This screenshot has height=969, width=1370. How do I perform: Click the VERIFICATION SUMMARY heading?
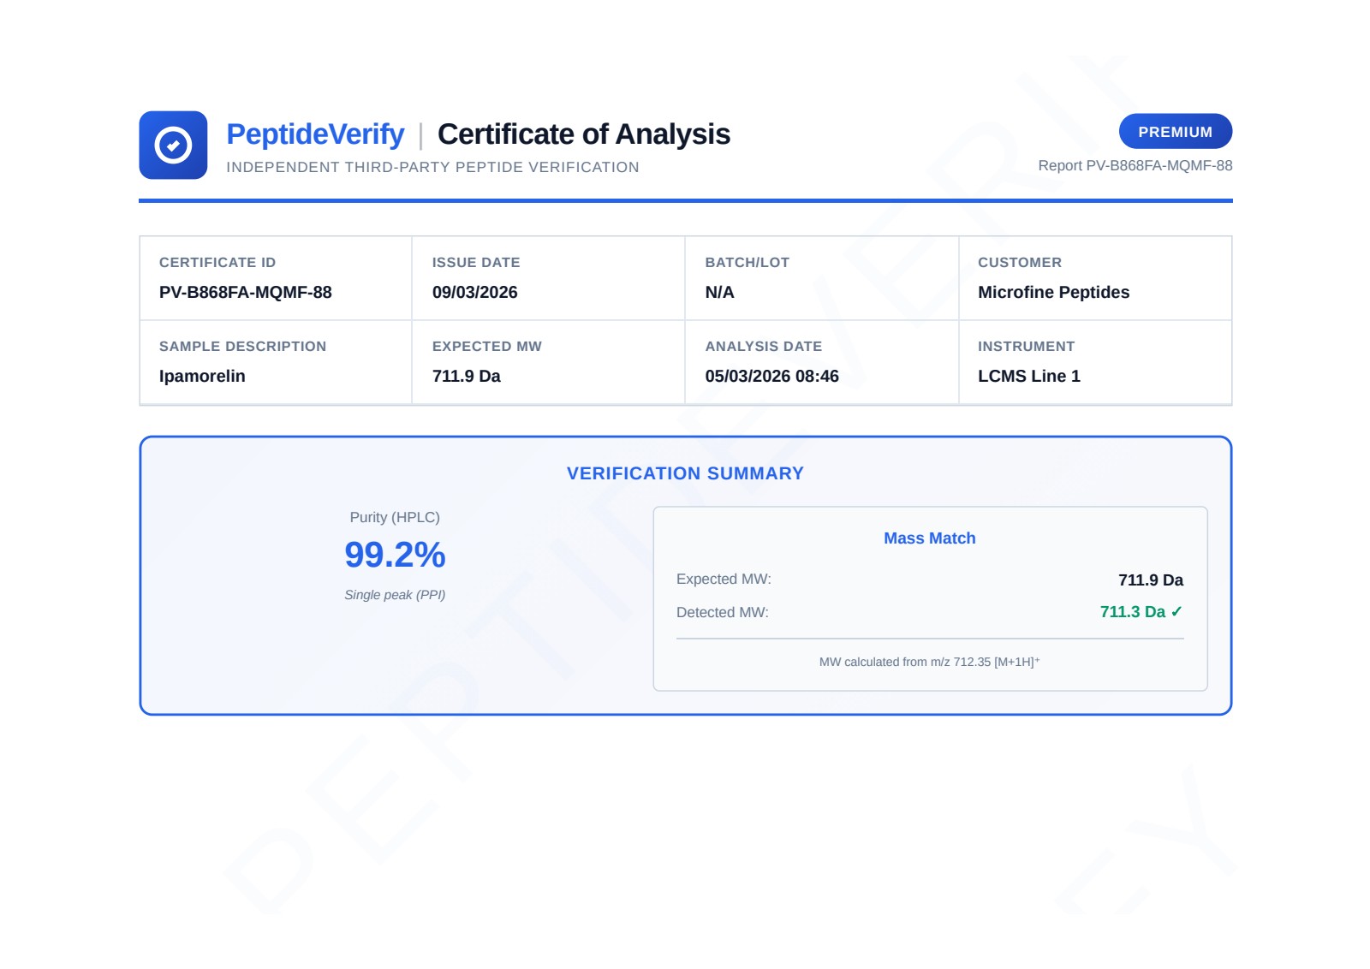[685, 473]
